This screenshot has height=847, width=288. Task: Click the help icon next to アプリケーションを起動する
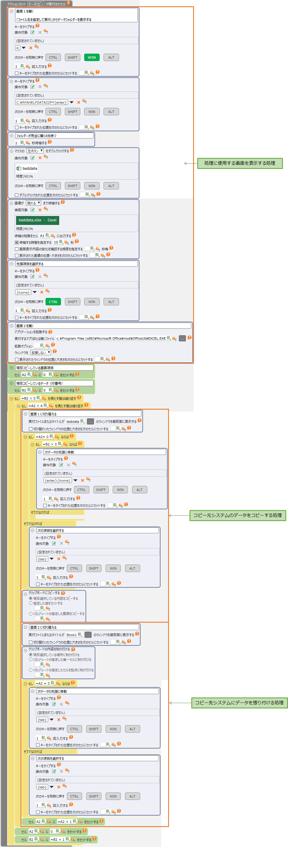tap(50, 332)
